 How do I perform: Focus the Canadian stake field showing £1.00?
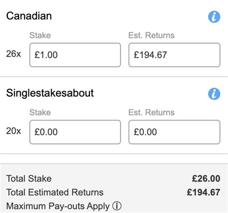(x=75, y=55)
